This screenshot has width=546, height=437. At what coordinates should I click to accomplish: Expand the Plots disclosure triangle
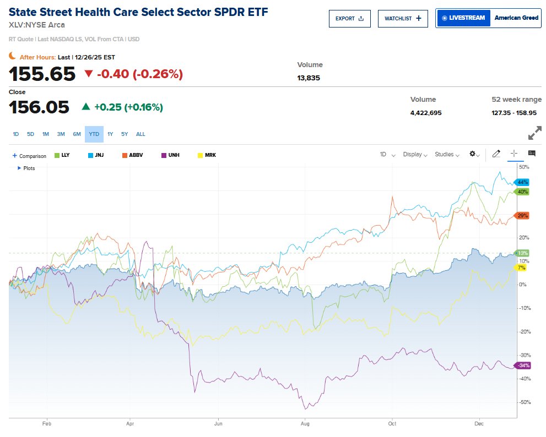pos(20,168)
